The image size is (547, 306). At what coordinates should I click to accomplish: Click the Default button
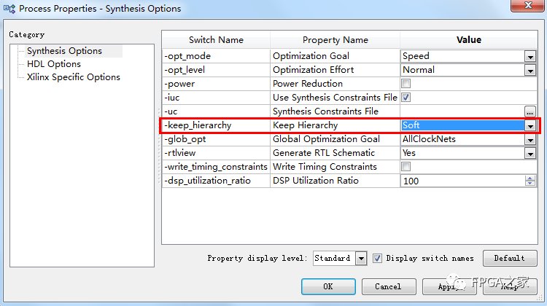[509, 258]
